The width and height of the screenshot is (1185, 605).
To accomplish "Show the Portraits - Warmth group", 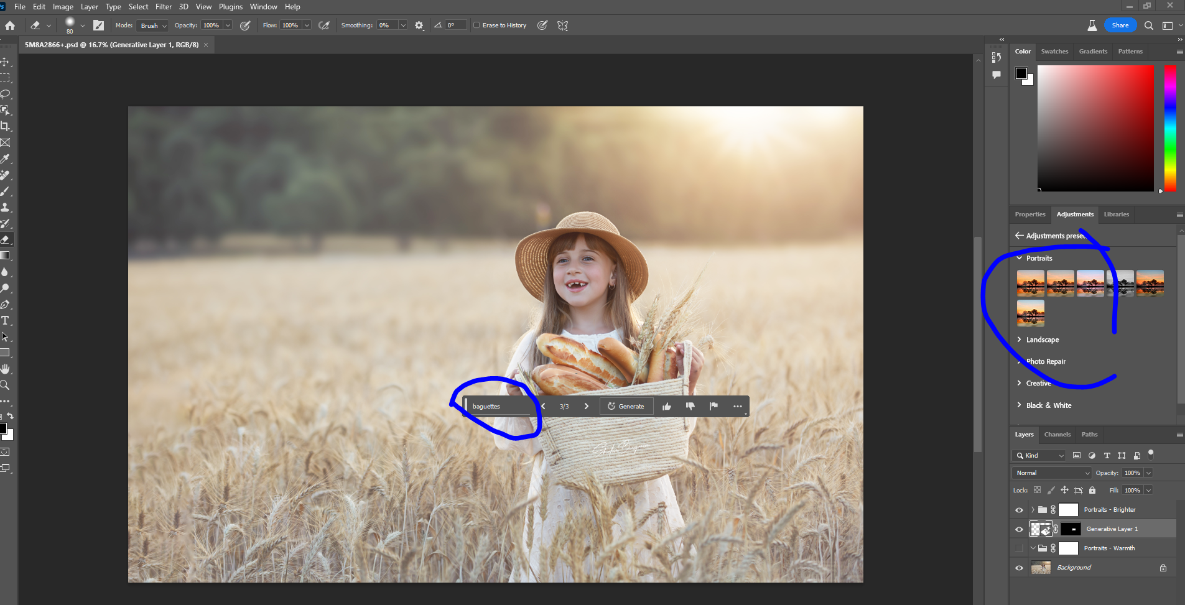I will tap(1019, 548).
